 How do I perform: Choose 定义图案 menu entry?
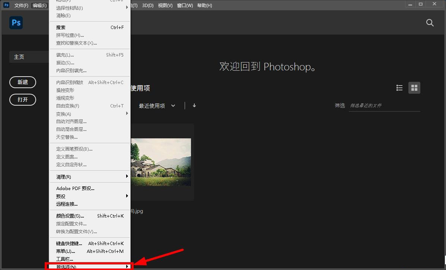(x=90, y=157)
